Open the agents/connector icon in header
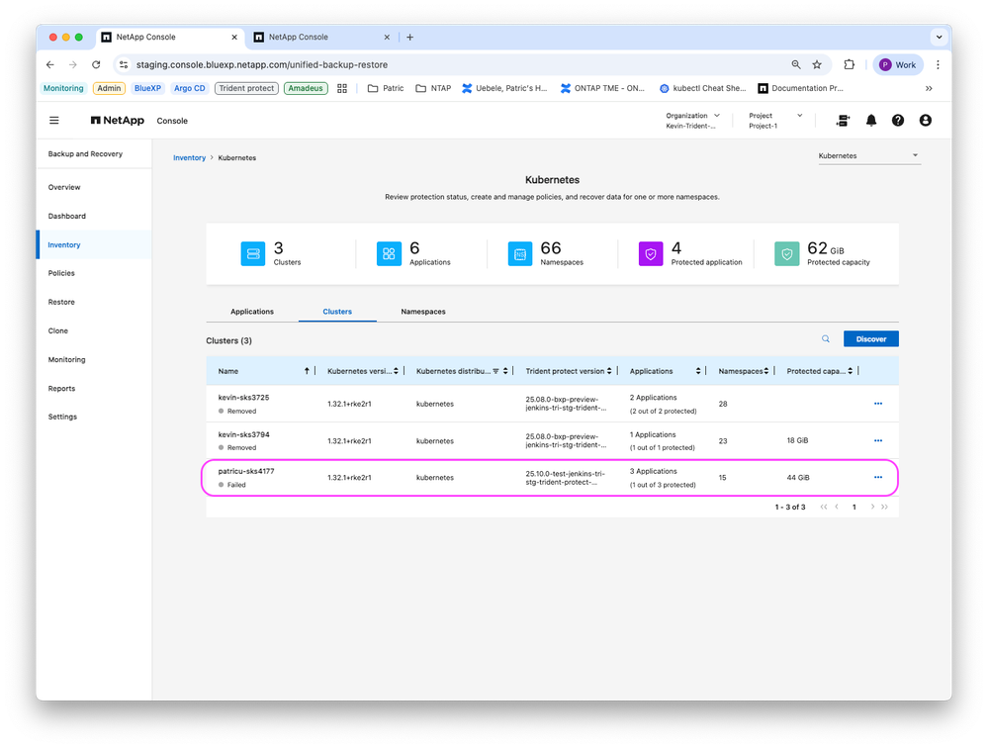 [843, 121]
